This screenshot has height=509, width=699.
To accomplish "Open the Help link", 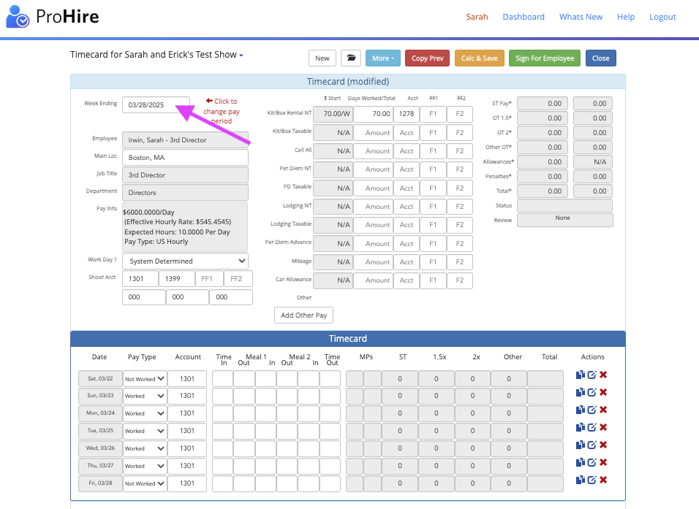I will [x=626, y=17].
